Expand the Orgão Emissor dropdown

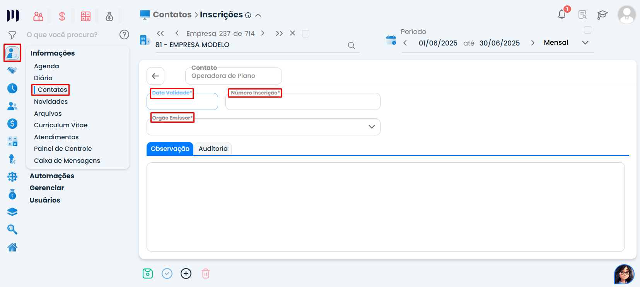372,127
